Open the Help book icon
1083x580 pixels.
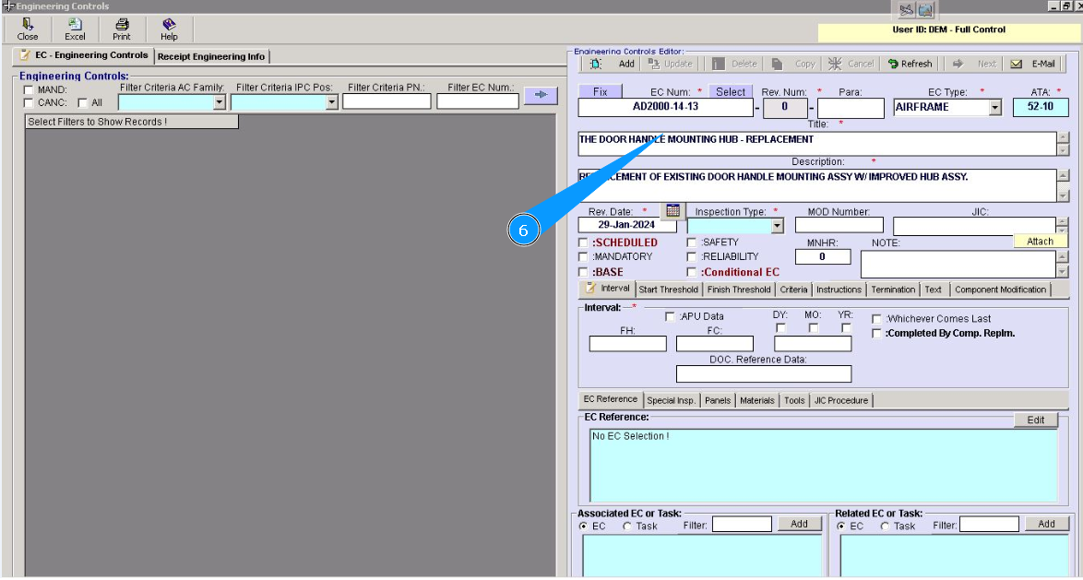click(x=169, y=30)
